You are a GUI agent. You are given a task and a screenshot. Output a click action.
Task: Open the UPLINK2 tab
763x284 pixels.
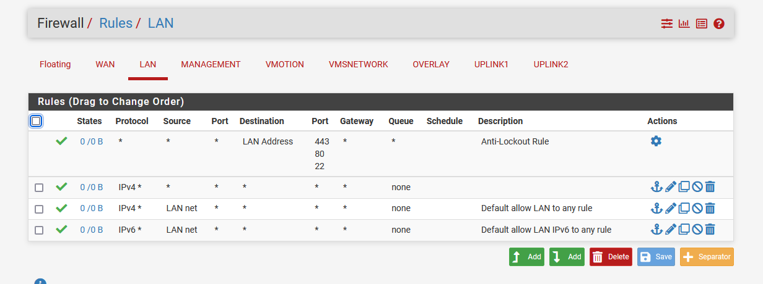pyautogui.click(x=551, y=64)
